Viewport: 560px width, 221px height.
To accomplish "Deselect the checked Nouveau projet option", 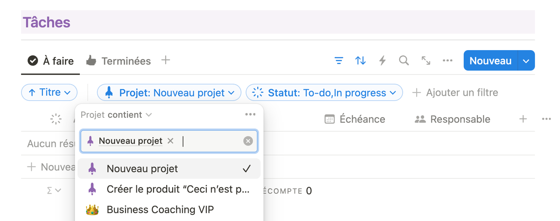I will pos(169,169).
